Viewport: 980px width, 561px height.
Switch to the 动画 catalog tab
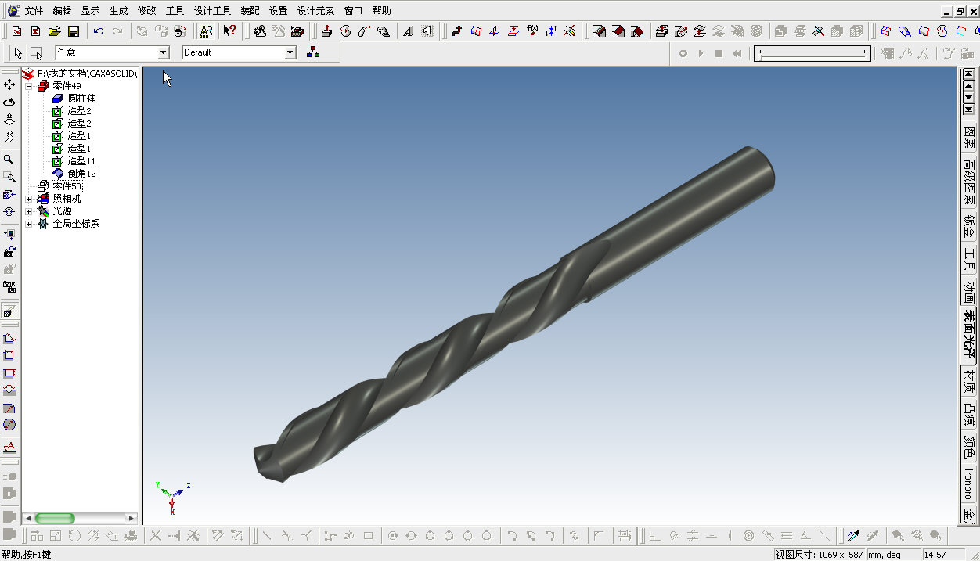[969, 291]
